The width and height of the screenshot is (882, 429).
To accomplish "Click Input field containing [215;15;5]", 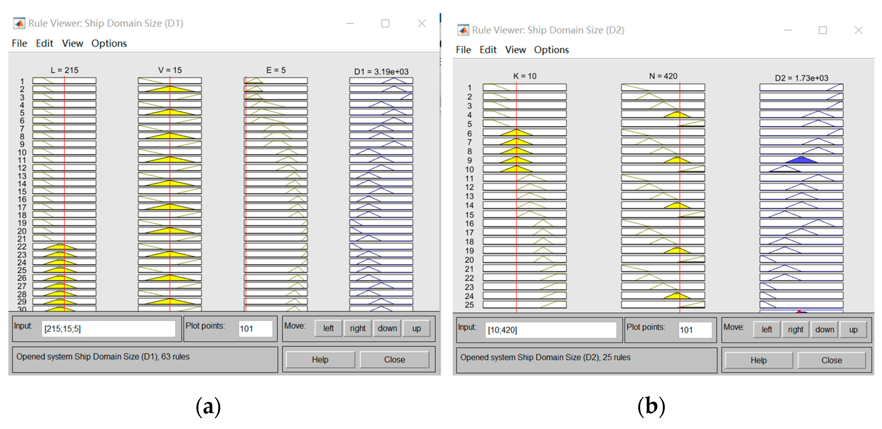I will (108, 329).
